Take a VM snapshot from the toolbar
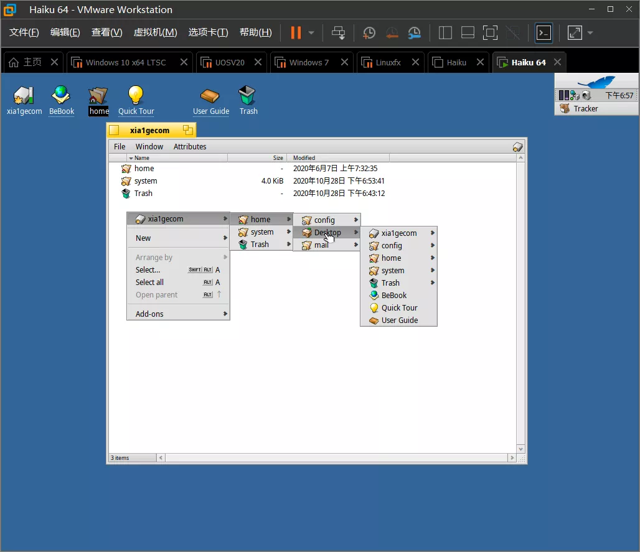The image size is (640, 552). click(369, 33)
